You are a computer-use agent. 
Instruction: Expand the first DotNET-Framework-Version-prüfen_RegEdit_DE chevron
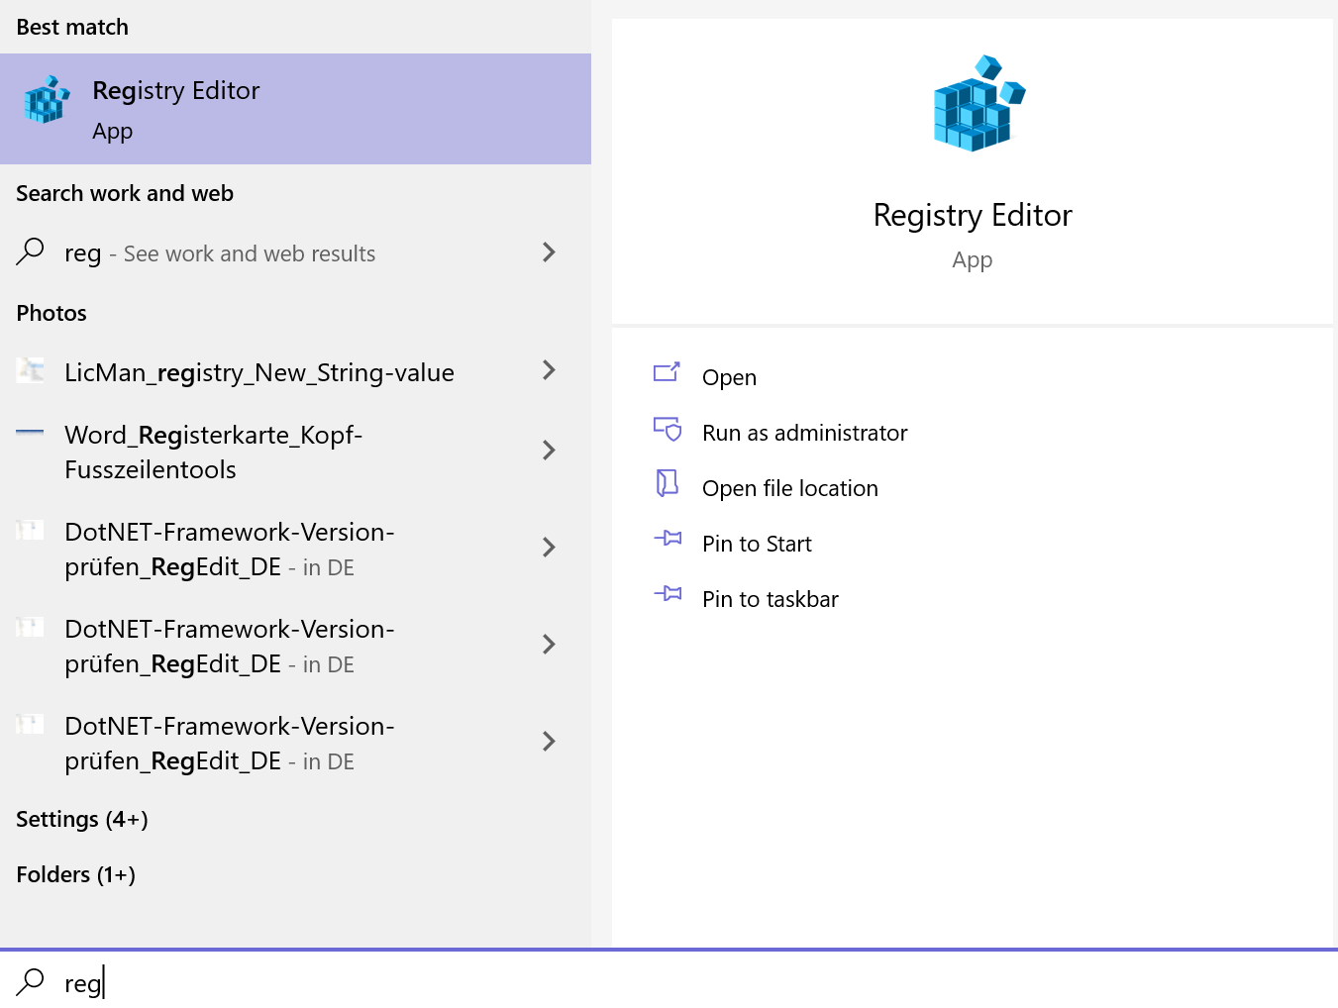(550, 547)
